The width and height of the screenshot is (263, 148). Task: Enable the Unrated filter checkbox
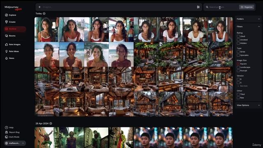click(x=238, y=40)
